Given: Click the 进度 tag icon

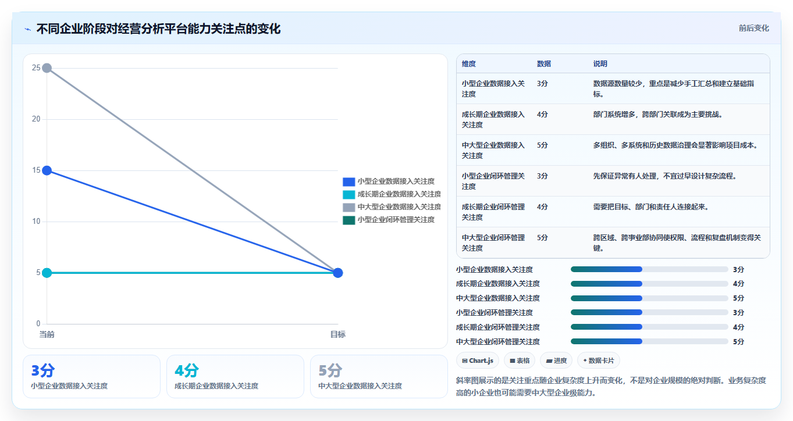Looking at the screenshot, I should (x=549, y=361).
